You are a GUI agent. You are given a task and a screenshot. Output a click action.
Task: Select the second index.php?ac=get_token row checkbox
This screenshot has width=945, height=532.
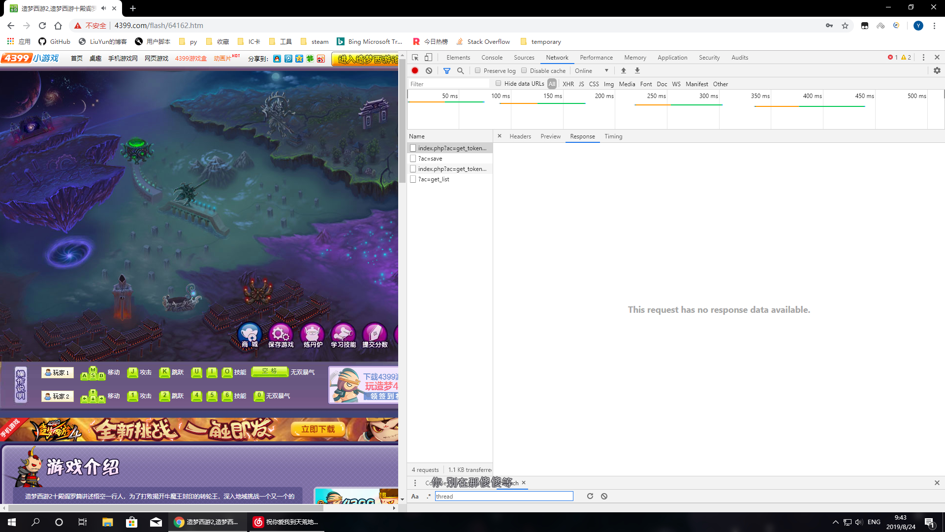(413, 169)
